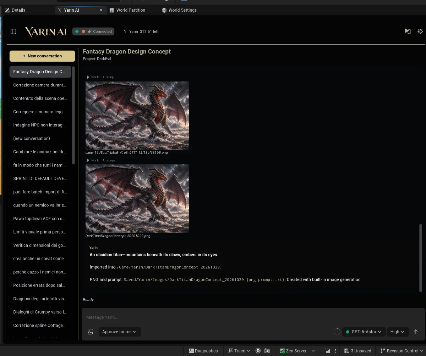Click the bar-chart stats icon in status bar
Screen dimensions: 426x356
point(328,351)
